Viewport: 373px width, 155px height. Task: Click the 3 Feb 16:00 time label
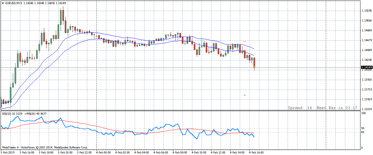coord(27,153)
